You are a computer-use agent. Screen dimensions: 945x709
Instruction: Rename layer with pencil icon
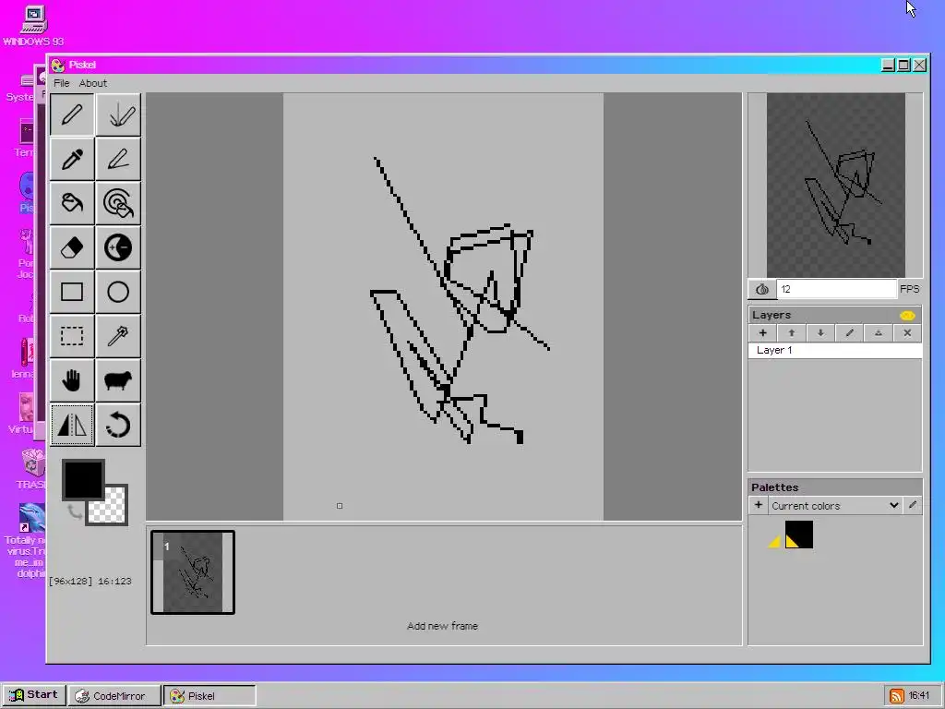point(849,332)
